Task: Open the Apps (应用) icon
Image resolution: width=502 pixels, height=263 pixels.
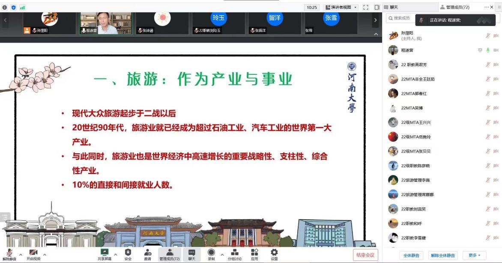Action: point(254,252)
